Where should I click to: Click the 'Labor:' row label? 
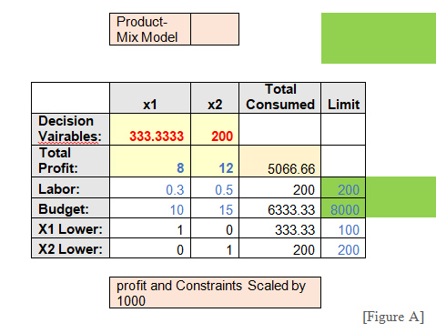[70, 187]
